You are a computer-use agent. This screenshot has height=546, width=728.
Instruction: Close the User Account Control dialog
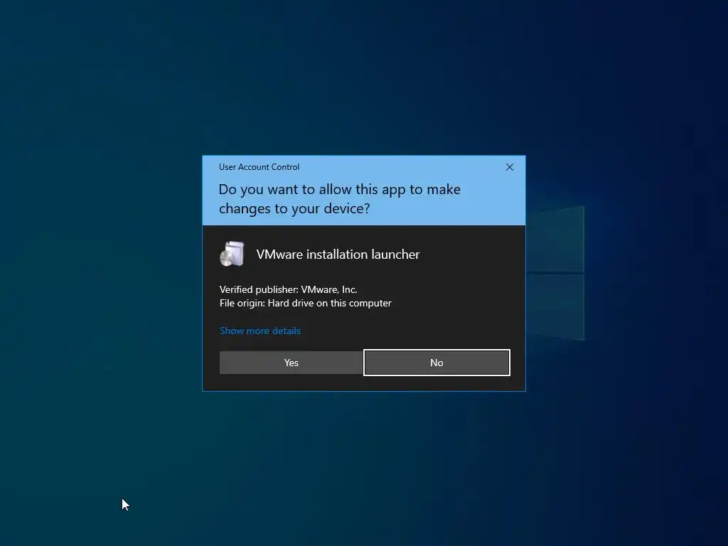click(x=509, y=167)
